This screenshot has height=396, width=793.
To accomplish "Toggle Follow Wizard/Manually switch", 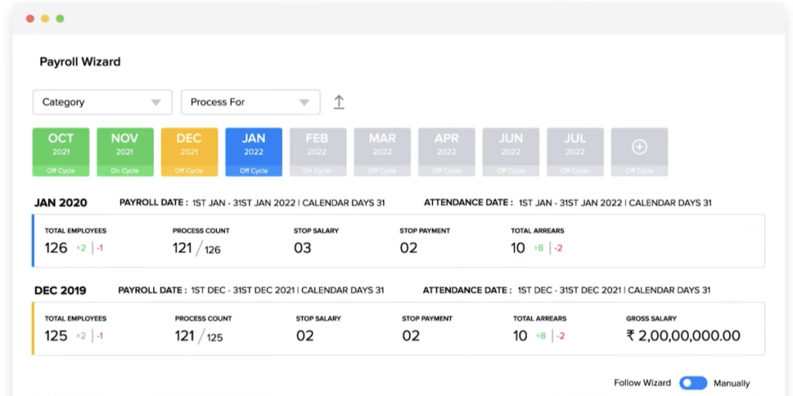I will pos(693,383).
